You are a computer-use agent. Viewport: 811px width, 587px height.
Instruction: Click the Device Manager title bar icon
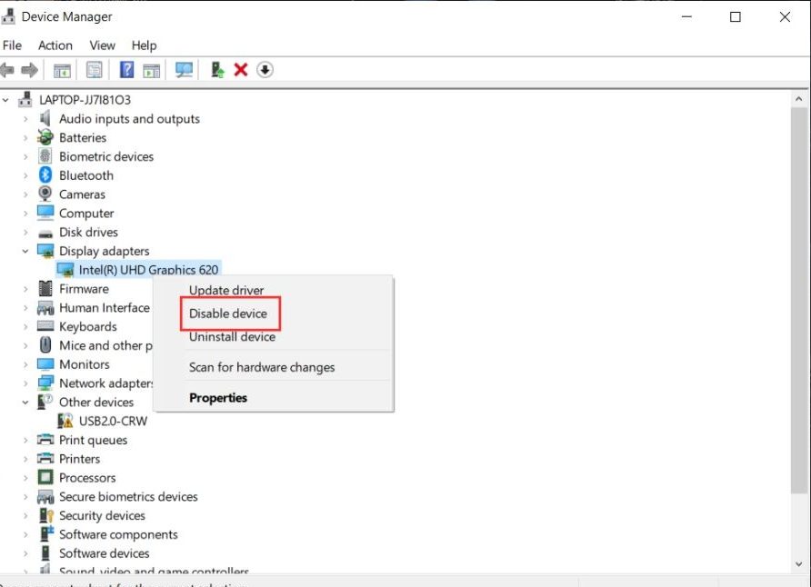click(x=8, y=16)
